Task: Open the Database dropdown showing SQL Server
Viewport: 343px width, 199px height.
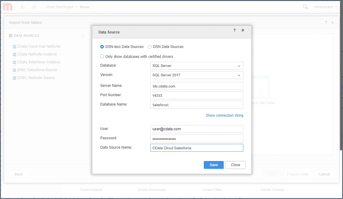Action: pyautogui.click(x=197, y=66)
